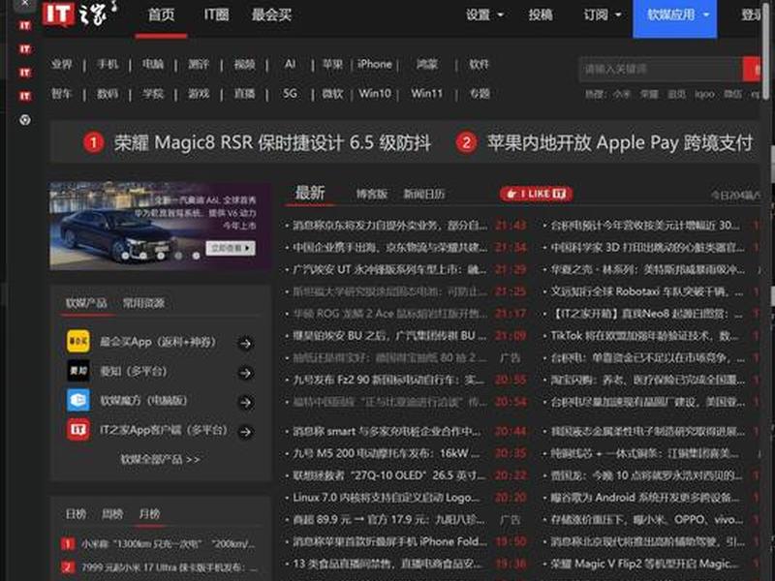Screen dimensions: 775x581
Task: Switch to the 最新 news tab
Action: pos(310,193)
